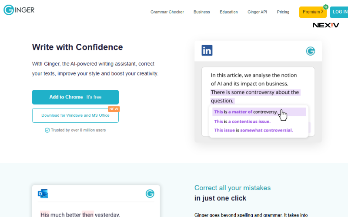The image size is (348, 217).
Task: Select suggestion 'This is a matter of controversy.'
Action: [x=259, y=112]
